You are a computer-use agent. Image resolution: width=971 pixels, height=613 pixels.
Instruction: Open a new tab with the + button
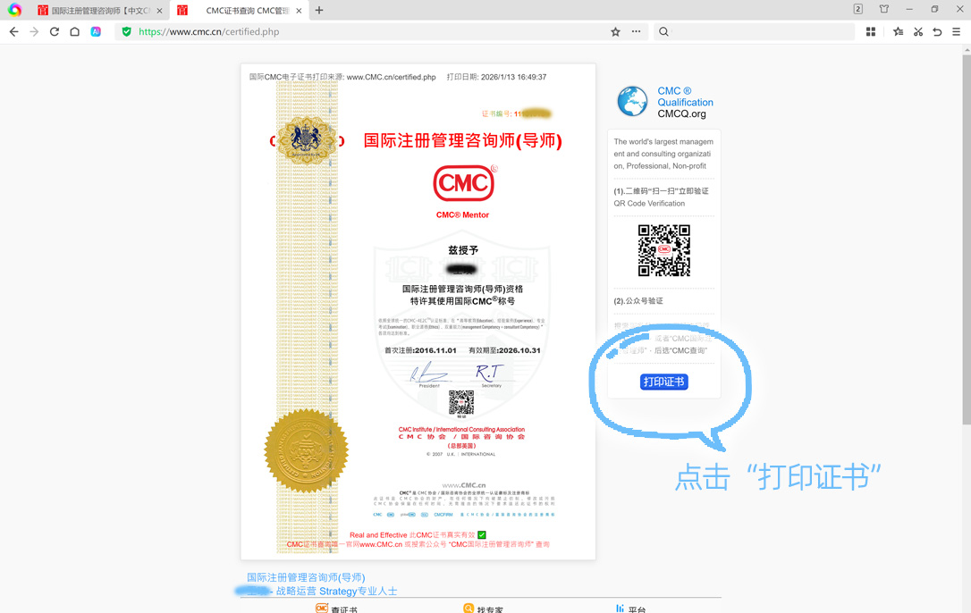(319, 10)
